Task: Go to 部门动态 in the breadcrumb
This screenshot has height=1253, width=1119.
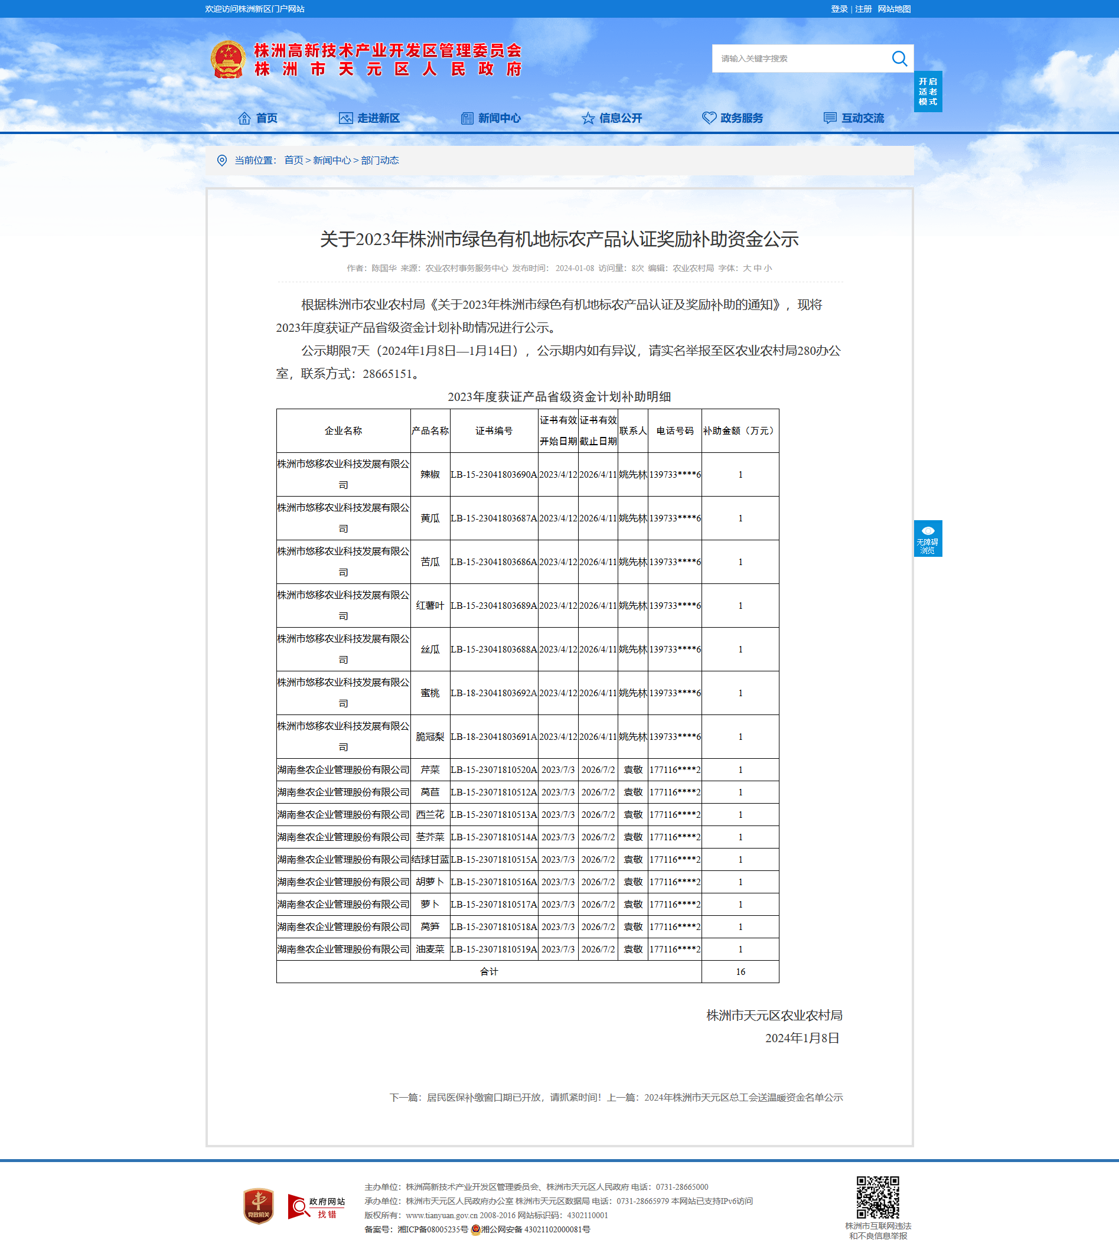Action: 380,161
